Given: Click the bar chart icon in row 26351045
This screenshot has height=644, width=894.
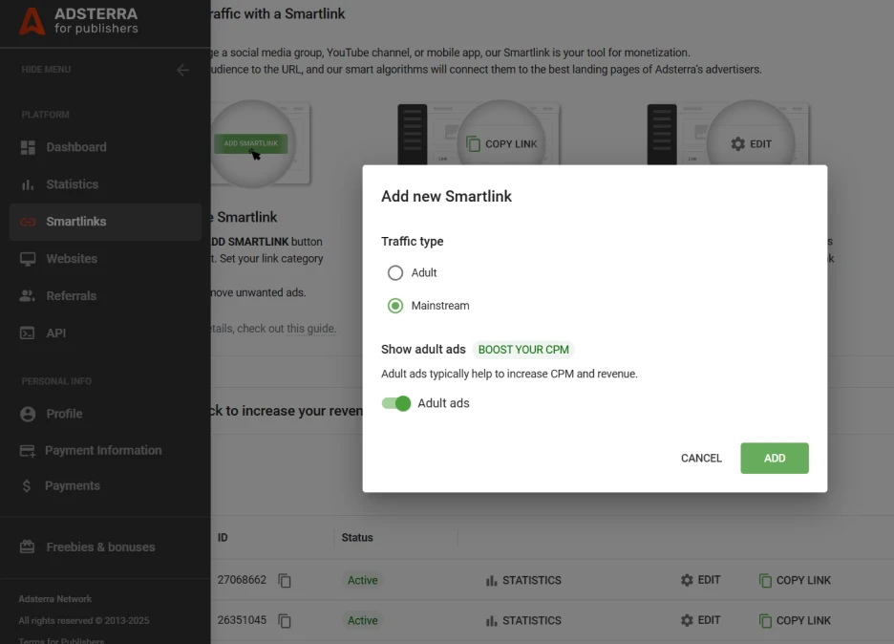Looking at the screenshot, I should pos(491,621).
